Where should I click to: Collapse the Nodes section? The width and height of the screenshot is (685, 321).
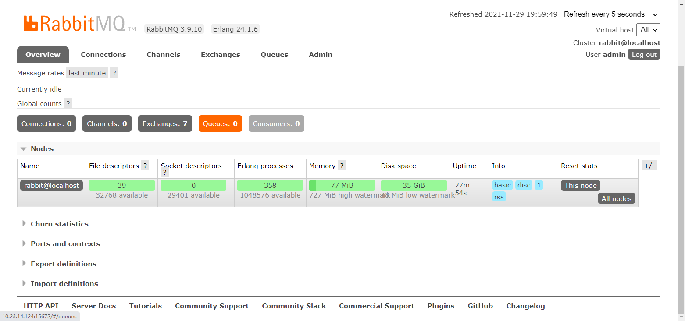pos(42,149)
